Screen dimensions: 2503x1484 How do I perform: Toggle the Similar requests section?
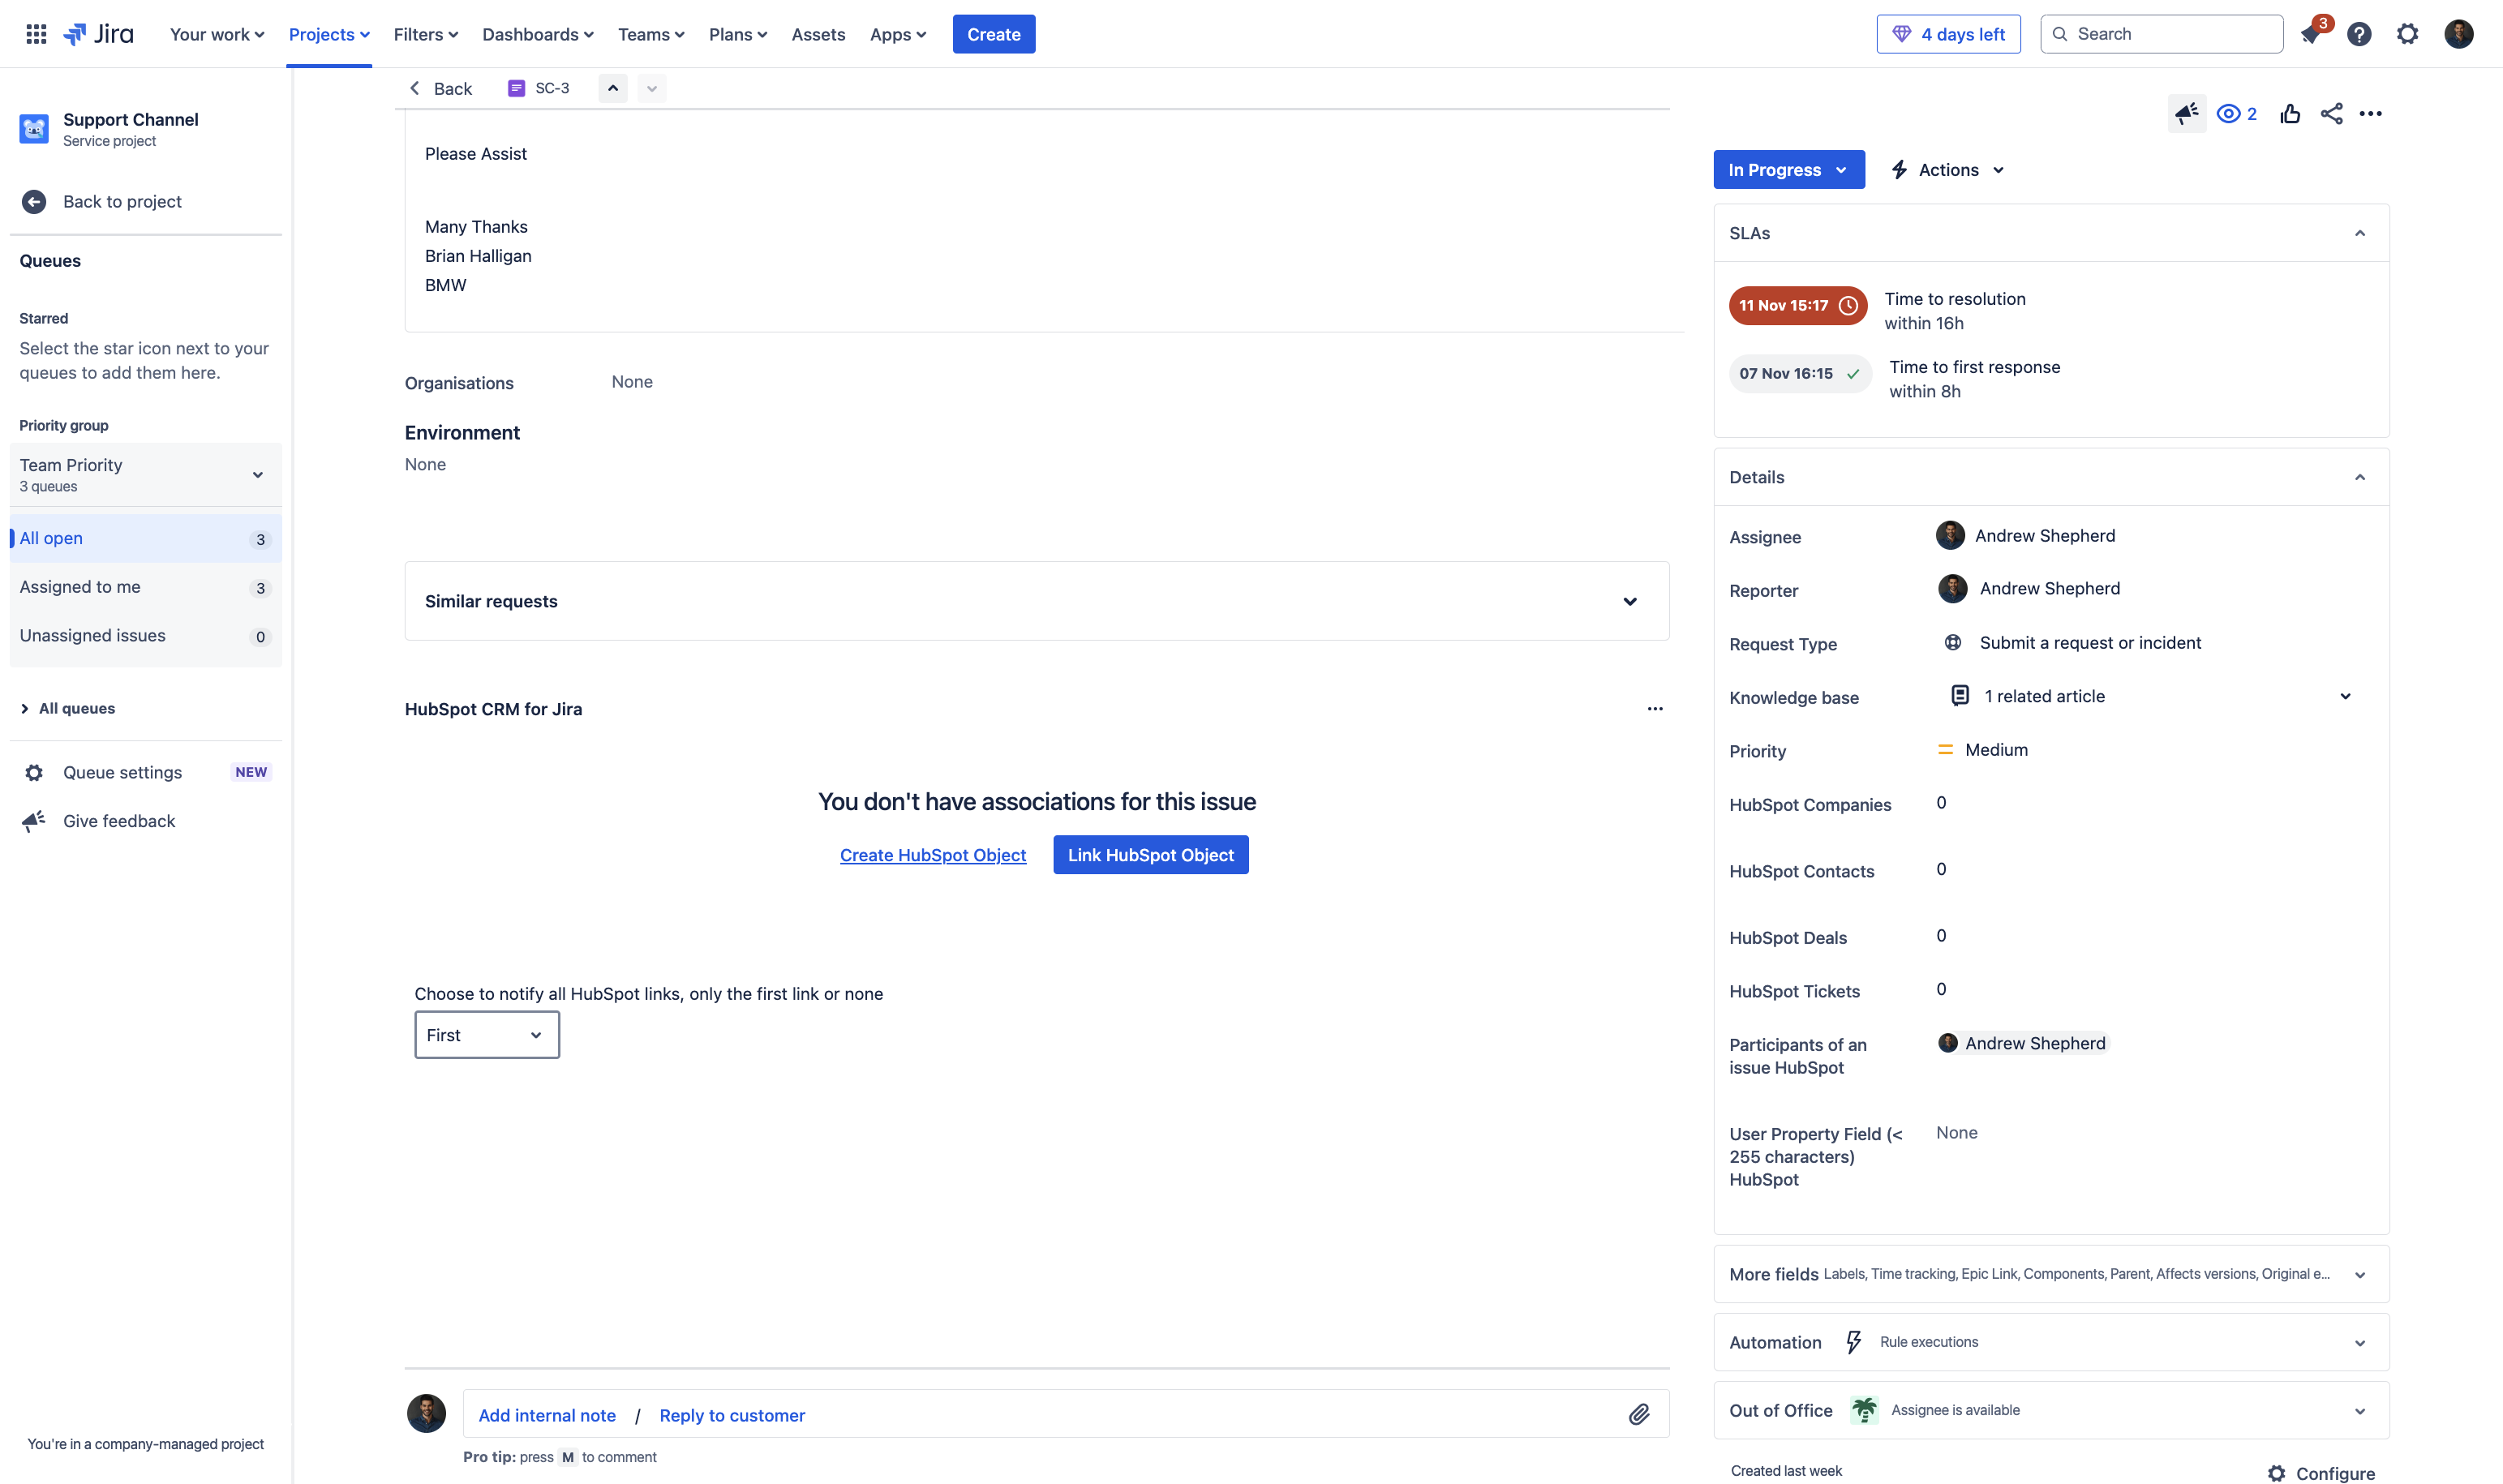[x=1627, y=601]
